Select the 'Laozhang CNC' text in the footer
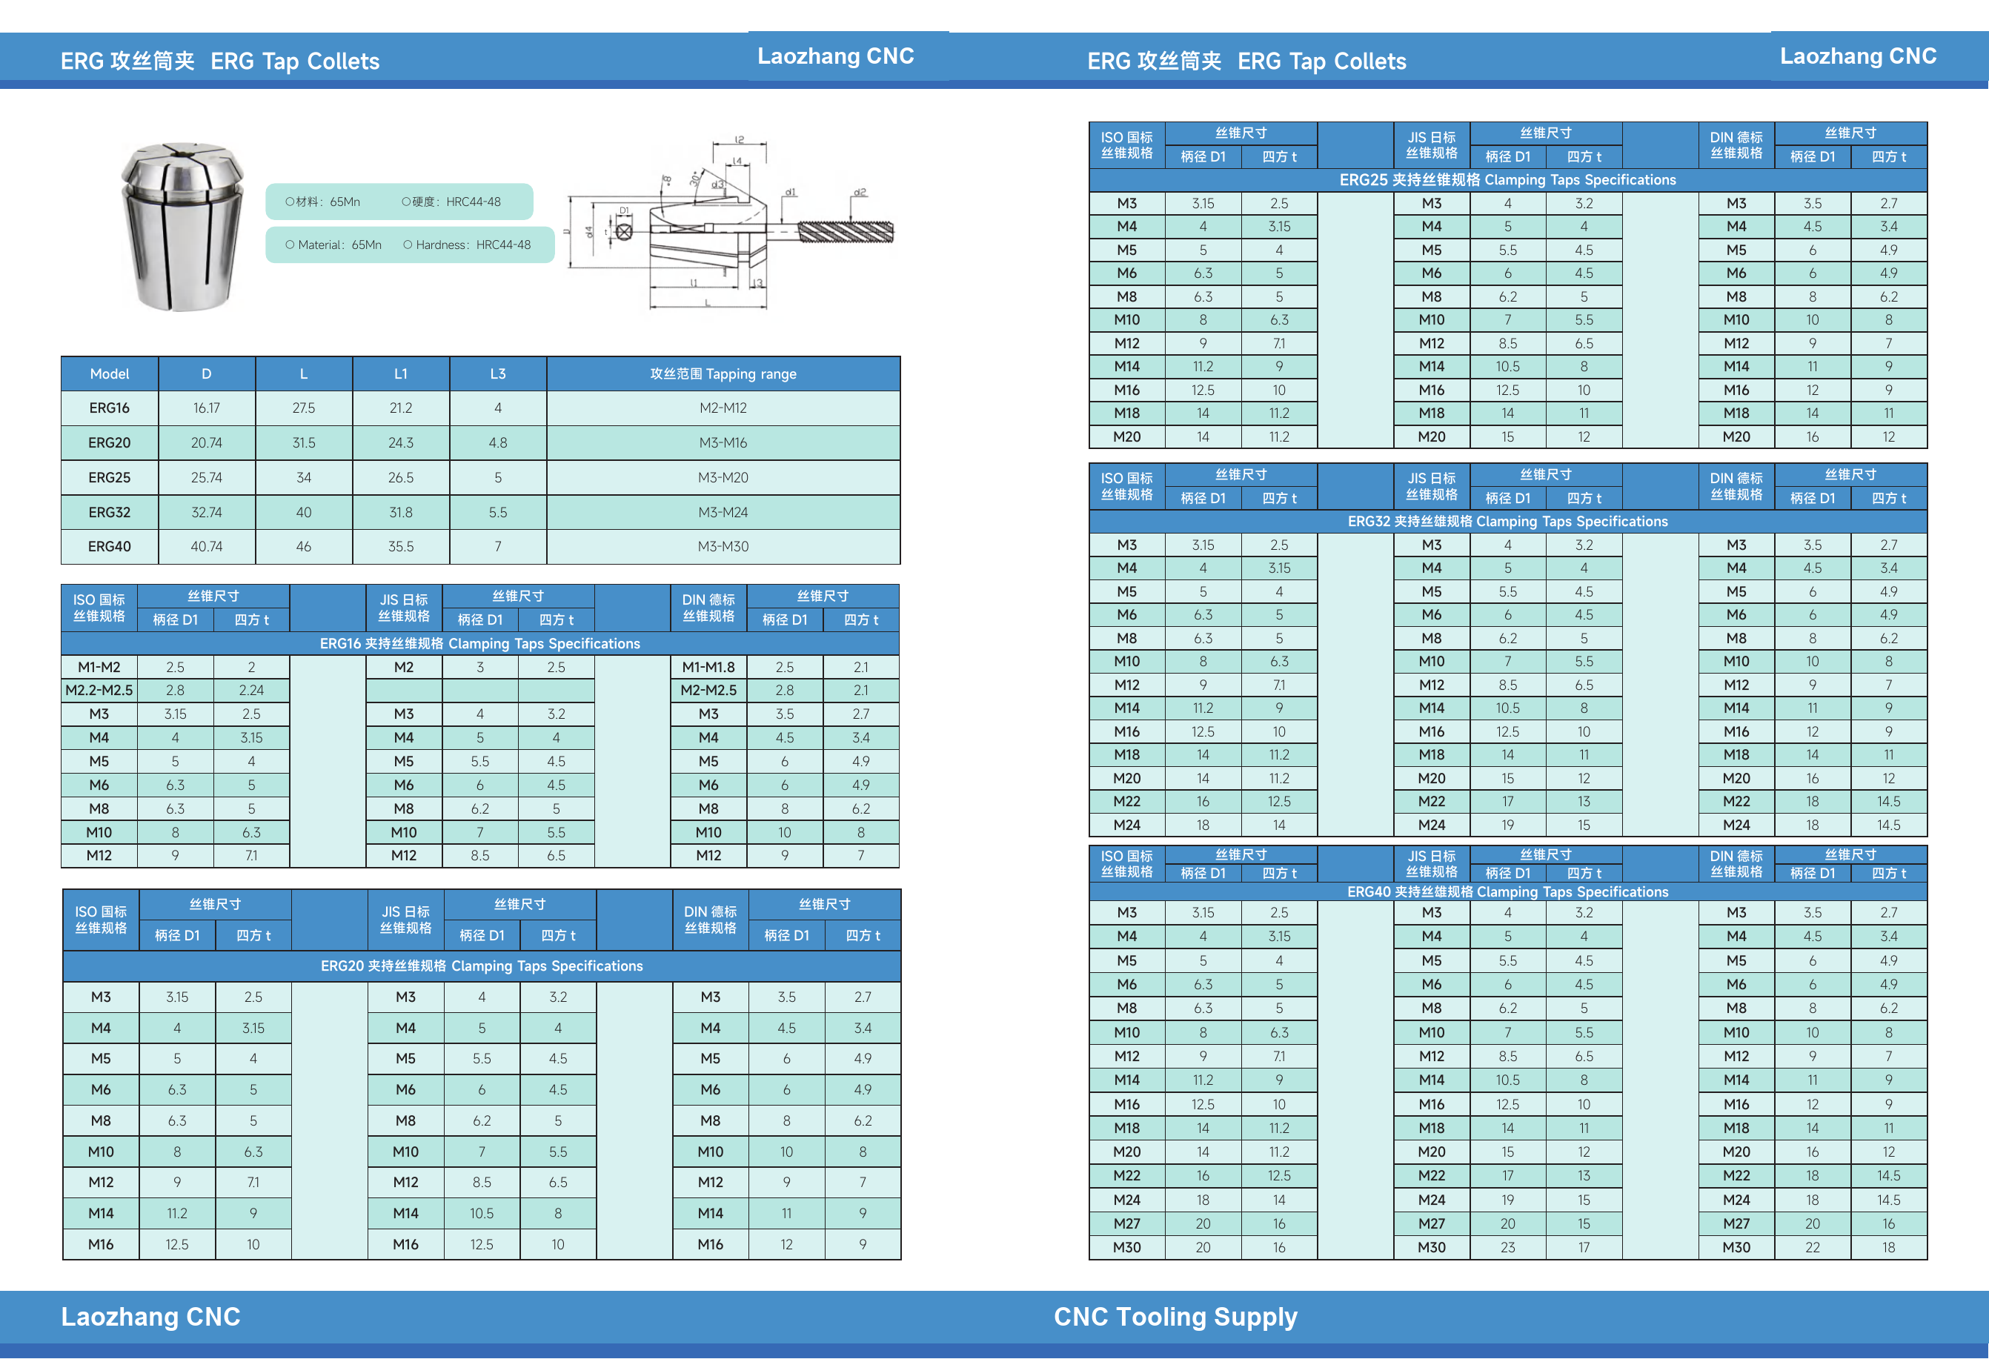 click(x=150, y=1317)
